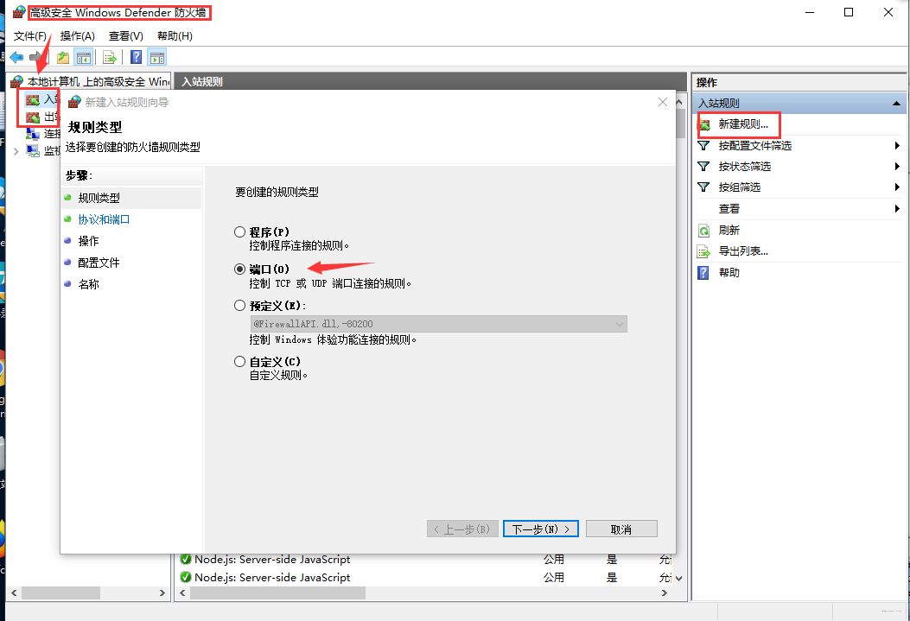The height and width of the screenshot is (621, 910).
Task: Click the 新建规则 icon in the actions pane
Action: tap(704, 124)
